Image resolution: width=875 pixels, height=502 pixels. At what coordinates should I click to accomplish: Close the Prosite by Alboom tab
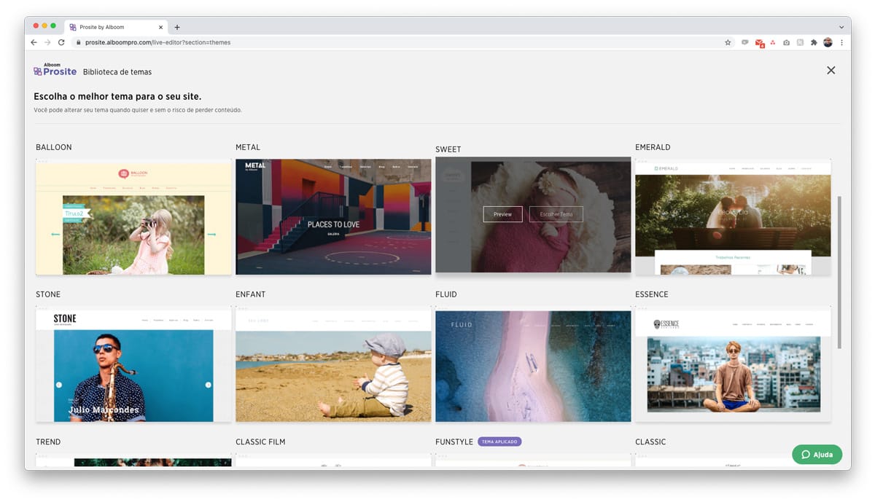[160, 27]
